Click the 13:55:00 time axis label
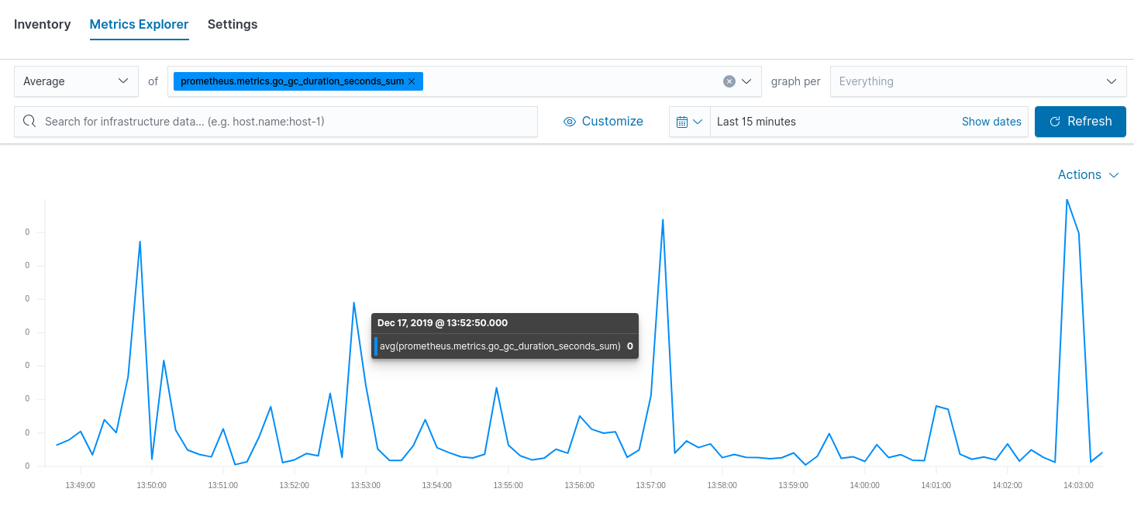The image size is (1134, 530). (x=508, y=485)
